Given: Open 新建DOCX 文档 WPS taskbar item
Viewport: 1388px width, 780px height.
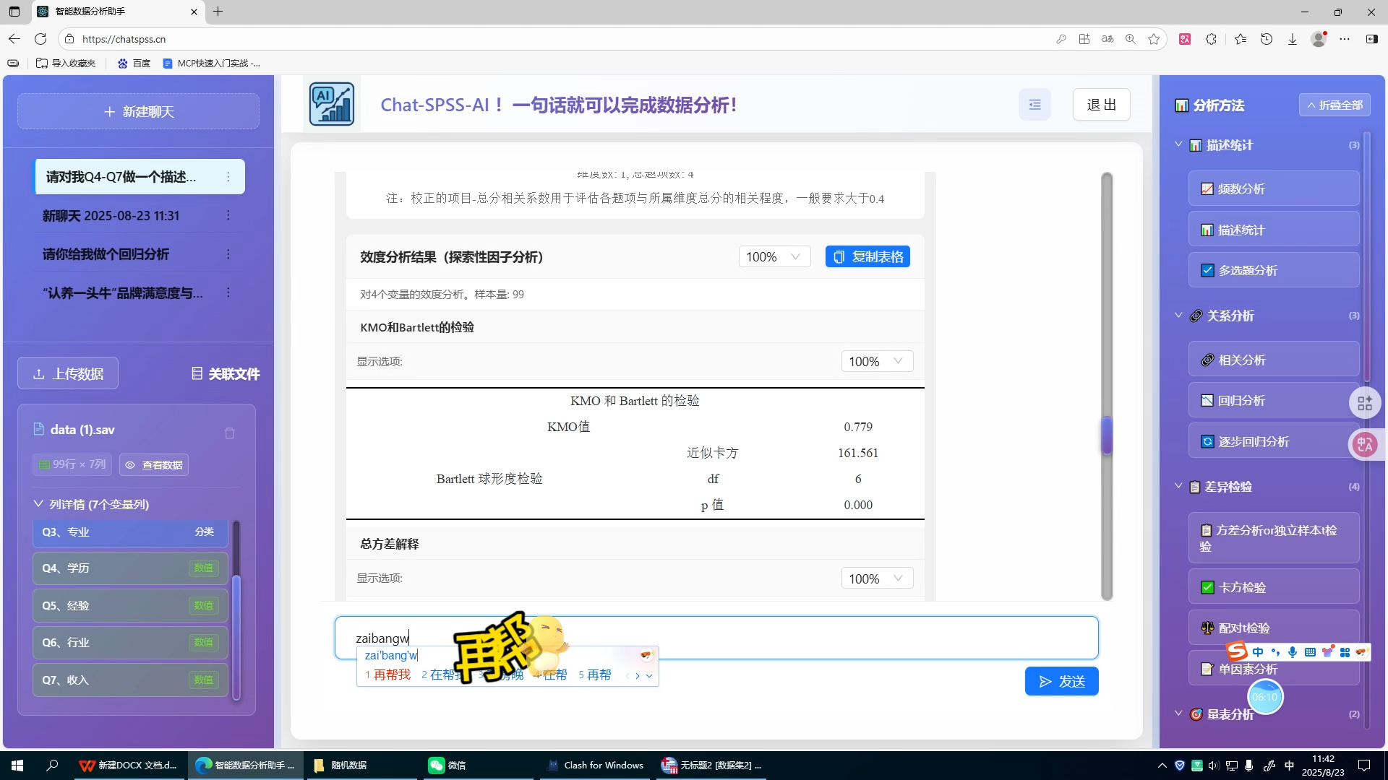Looking at the screenshot, I should (x=128, y=765).
